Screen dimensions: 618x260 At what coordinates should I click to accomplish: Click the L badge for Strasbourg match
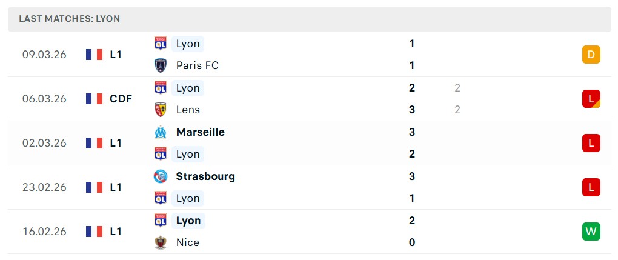coord(591,187)
